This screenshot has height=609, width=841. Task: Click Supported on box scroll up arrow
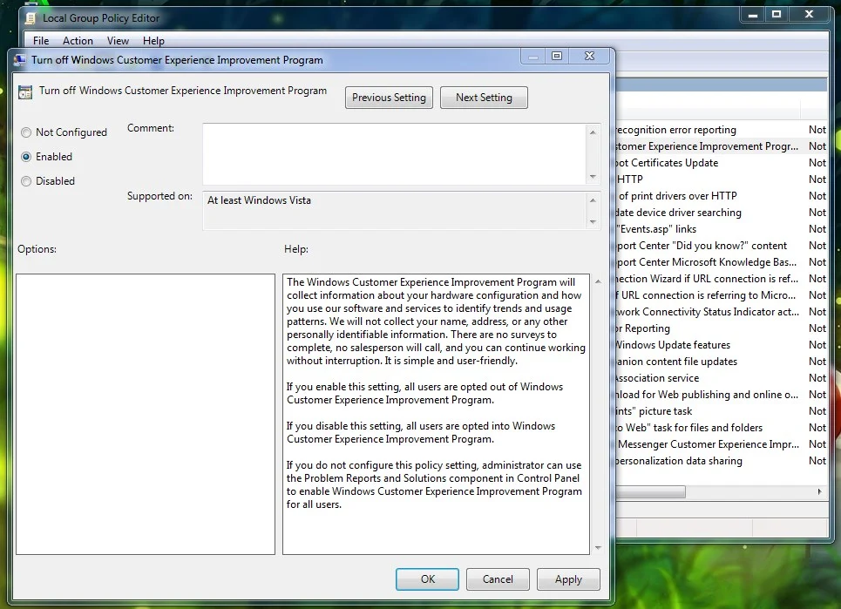(593, 200)
